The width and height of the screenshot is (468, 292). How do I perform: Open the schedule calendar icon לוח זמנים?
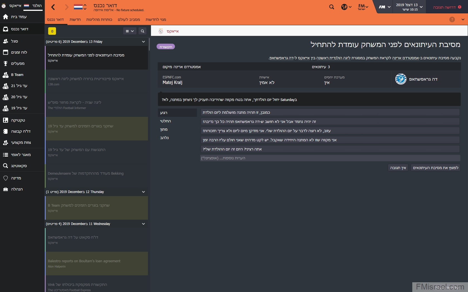6,52
